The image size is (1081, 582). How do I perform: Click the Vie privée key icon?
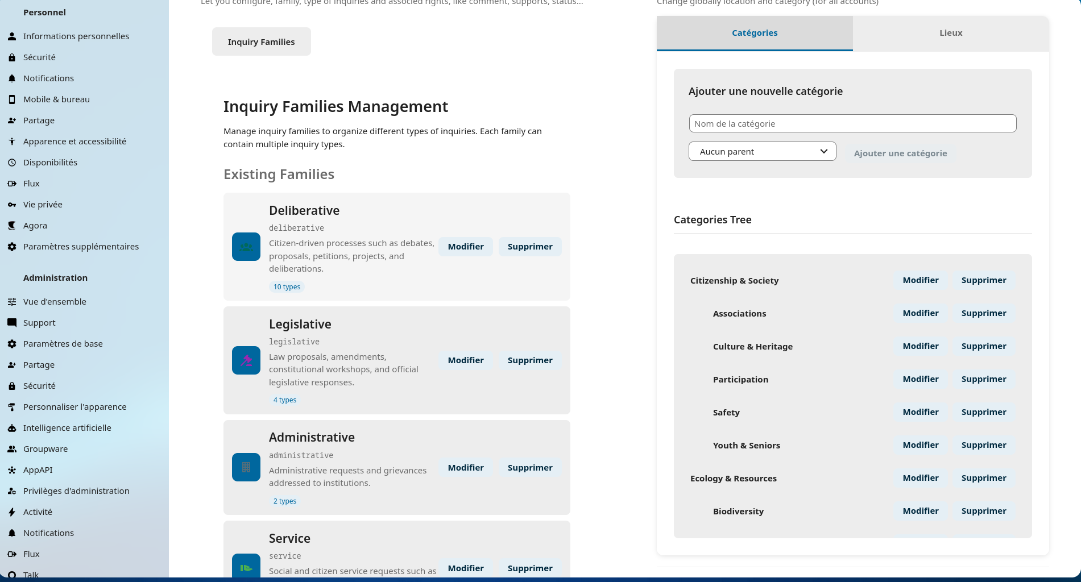tap(12, 205)
